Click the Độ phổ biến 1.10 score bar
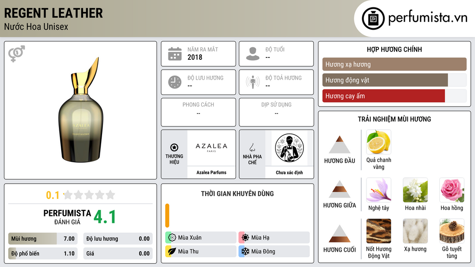The width and height of the screenshot is (475, 267). tap(43, 254)
